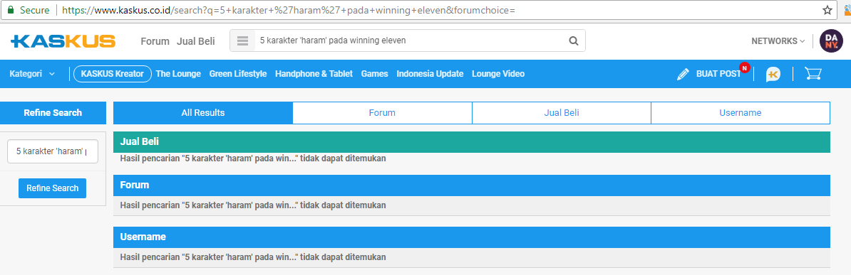
Task: Open the Games link
Action: 374,74
